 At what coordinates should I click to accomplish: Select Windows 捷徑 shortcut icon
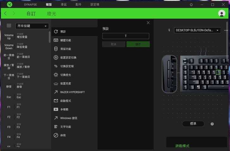coord(56,118)
